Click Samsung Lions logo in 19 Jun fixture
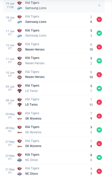This screenshot has height=176, width=112. click(19, 8)
